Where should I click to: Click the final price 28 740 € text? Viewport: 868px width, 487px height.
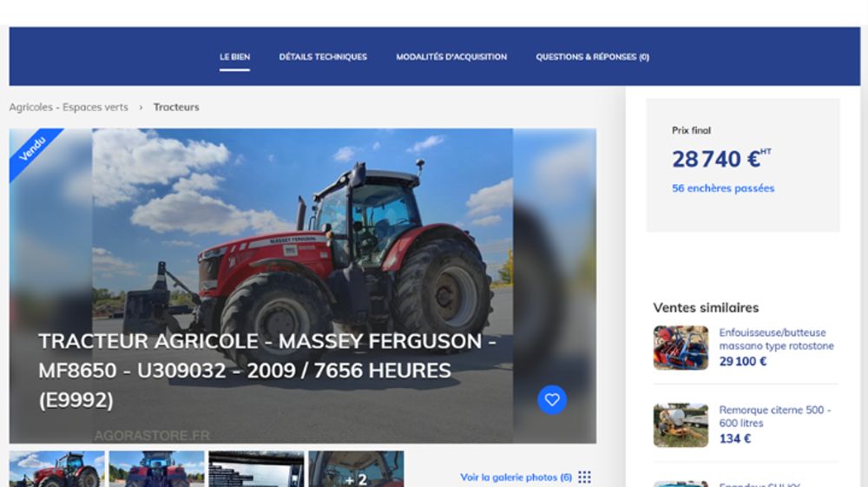721,160
